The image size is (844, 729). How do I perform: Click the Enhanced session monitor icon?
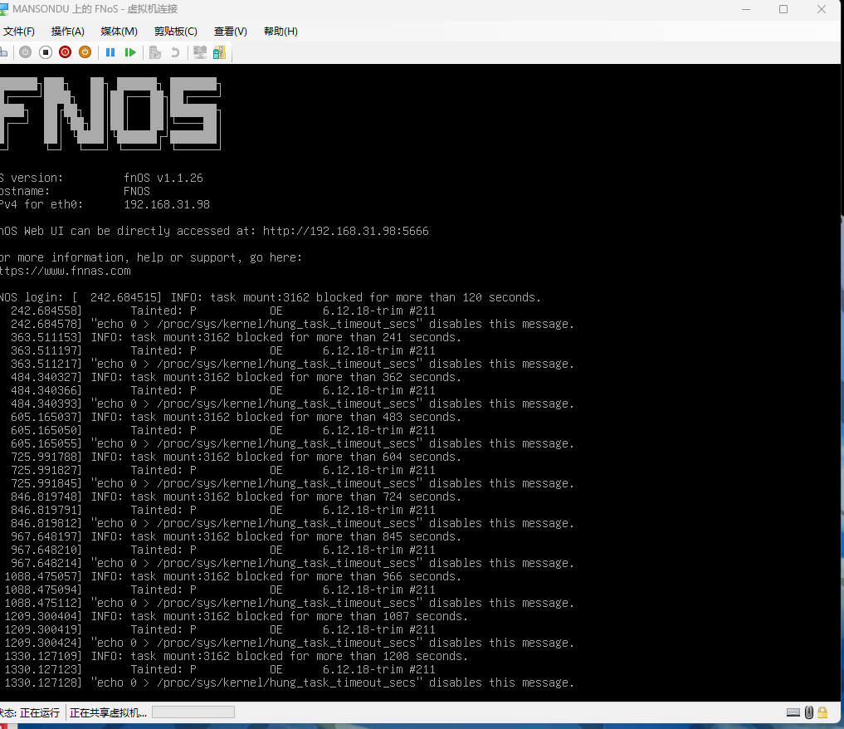tap(200, 52)
